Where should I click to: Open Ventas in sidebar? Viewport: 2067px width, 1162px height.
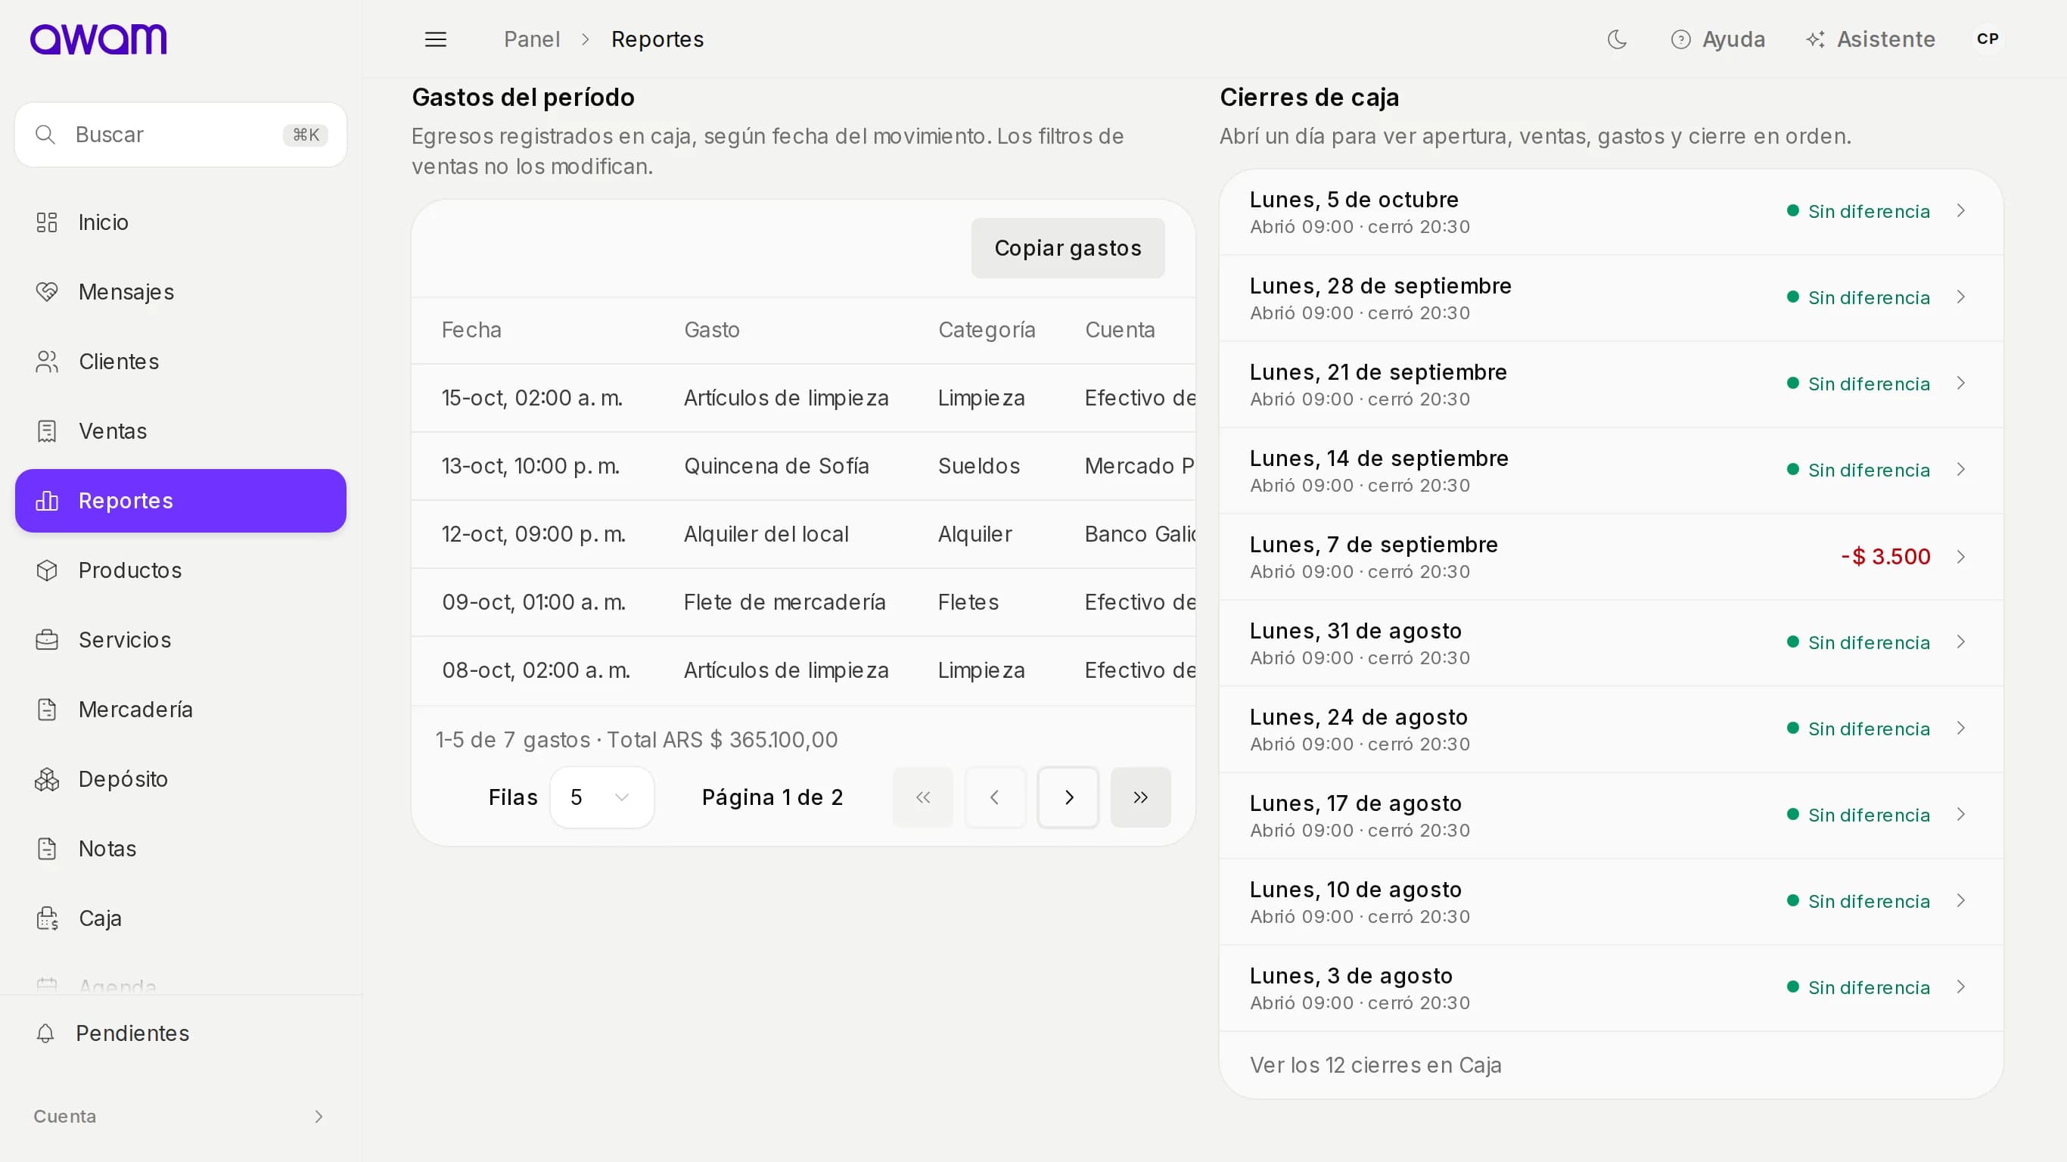181,431
